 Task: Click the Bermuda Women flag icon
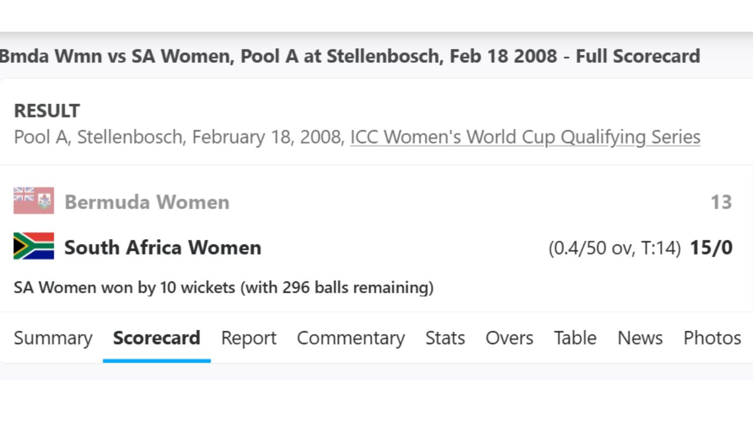[34, 201]
